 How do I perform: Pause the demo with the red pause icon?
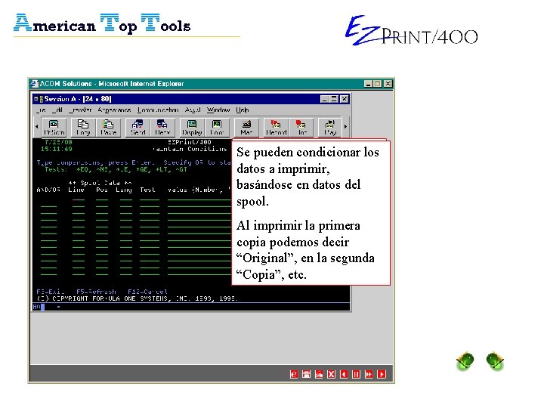(x=357, y=374)
